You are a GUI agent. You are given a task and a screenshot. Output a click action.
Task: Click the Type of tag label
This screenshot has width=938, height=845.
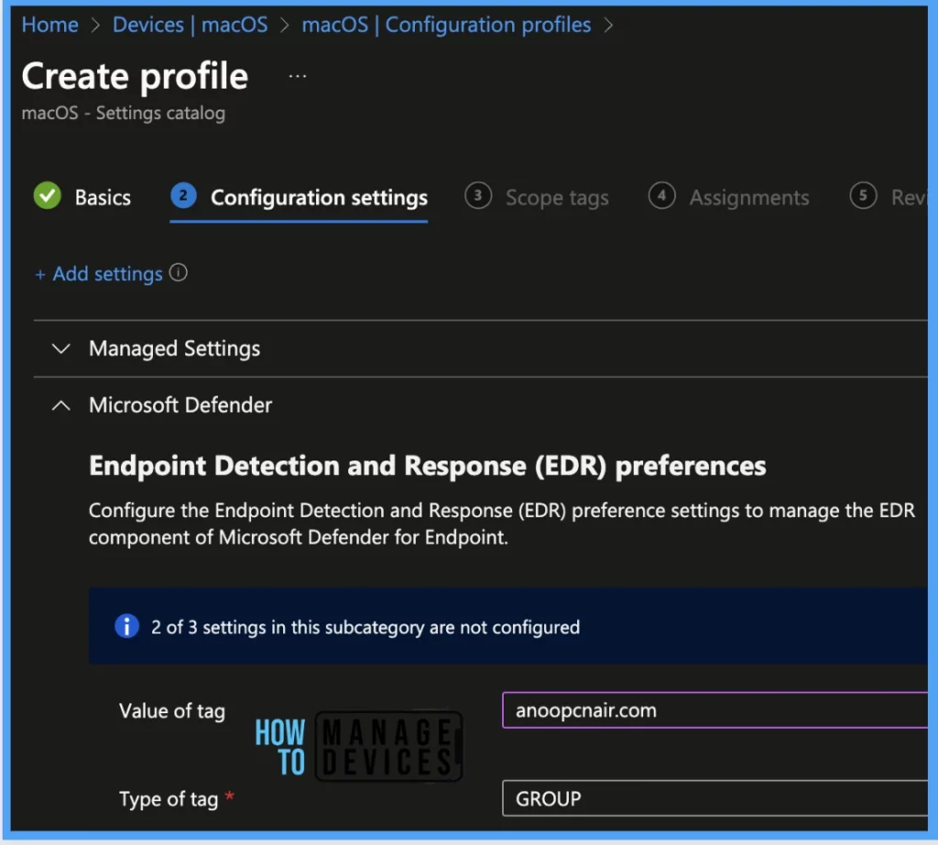(169, 799)
